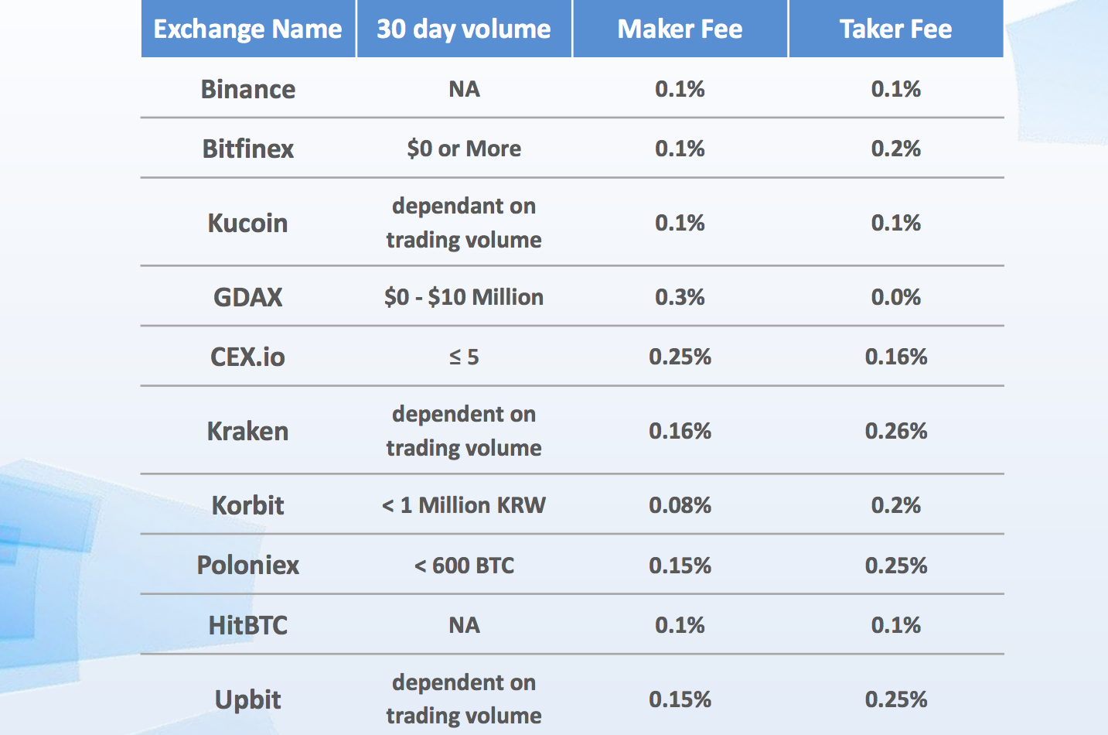The image size is (1108, 735).
Task: Select the "< 600 BTC" volume cell
Action: (464, 566)
